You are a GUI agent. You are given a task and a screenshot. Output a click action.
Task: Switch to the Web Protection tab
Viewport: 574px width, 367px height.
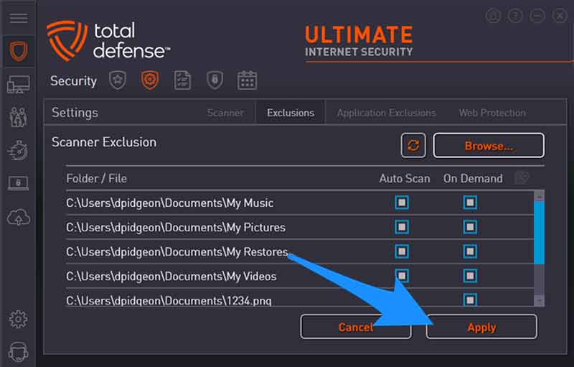pyautogui.click(x=492, y=113)
